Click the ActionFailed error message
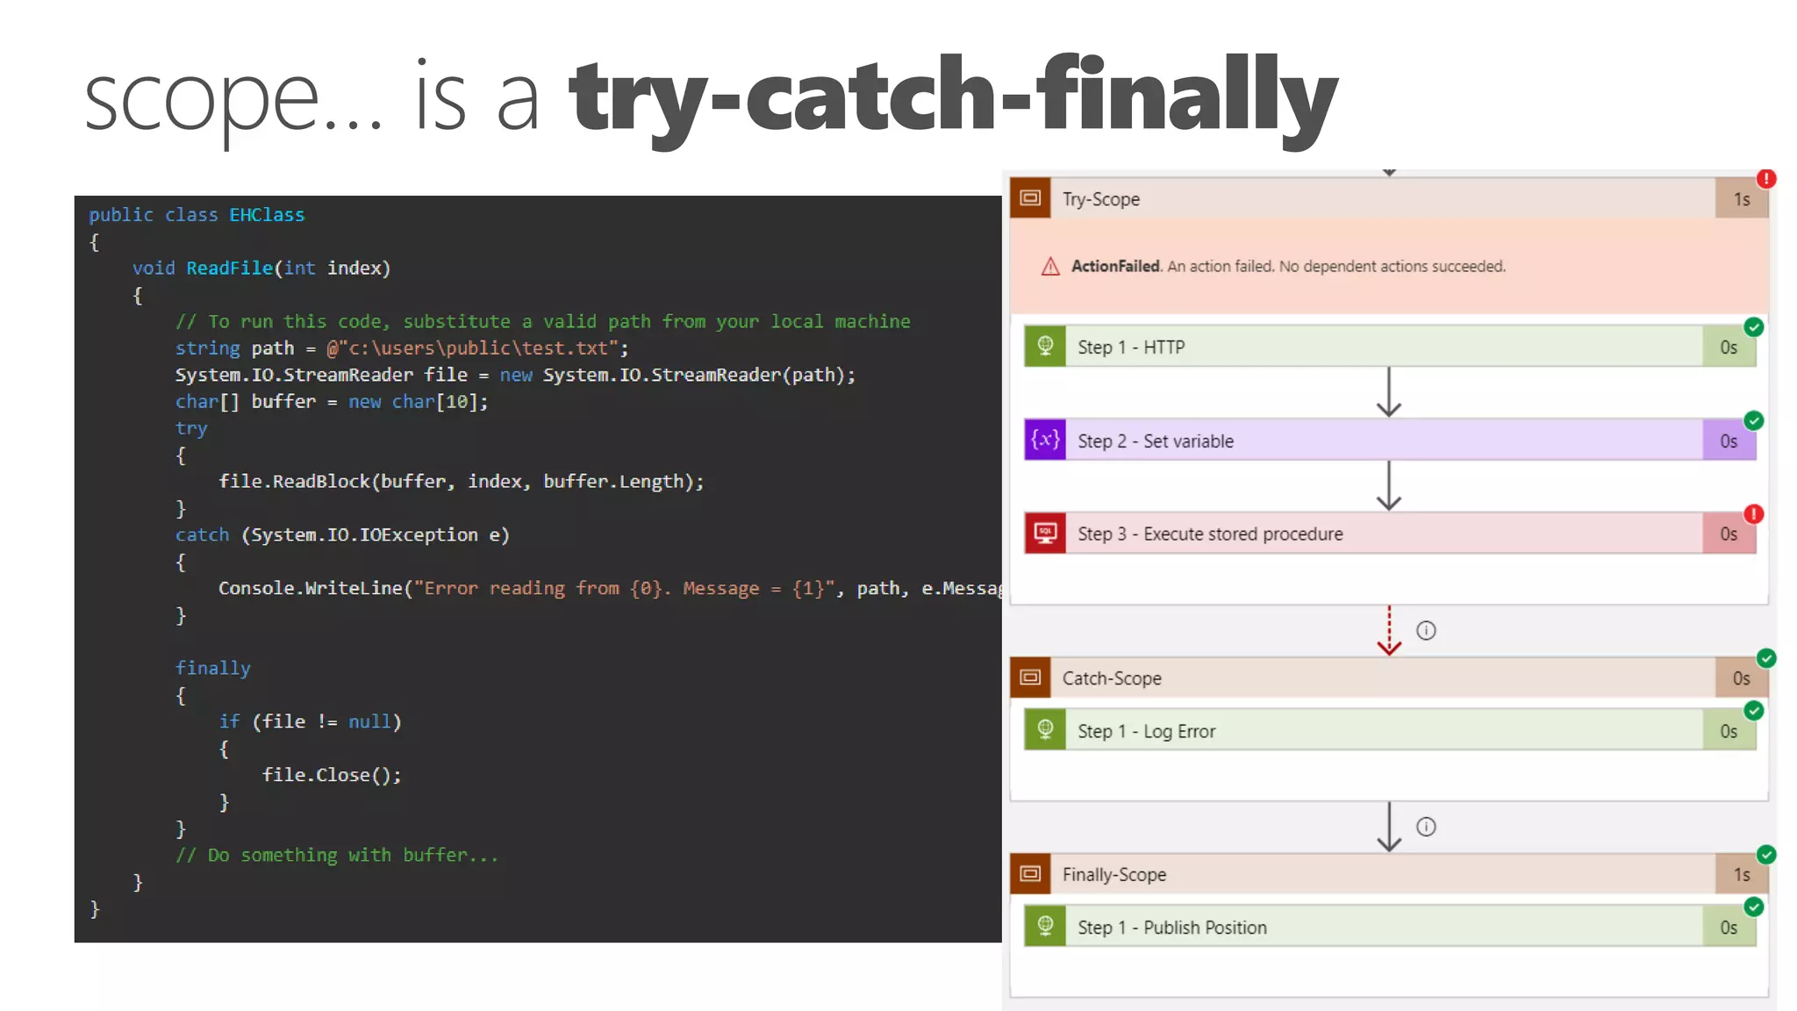This screenshot has height=1011, width=1797. pos(1287,266)
